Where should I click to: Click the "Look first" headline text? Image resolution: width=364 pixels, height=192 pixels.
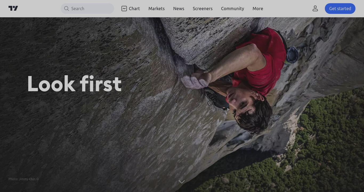(74, 84)
